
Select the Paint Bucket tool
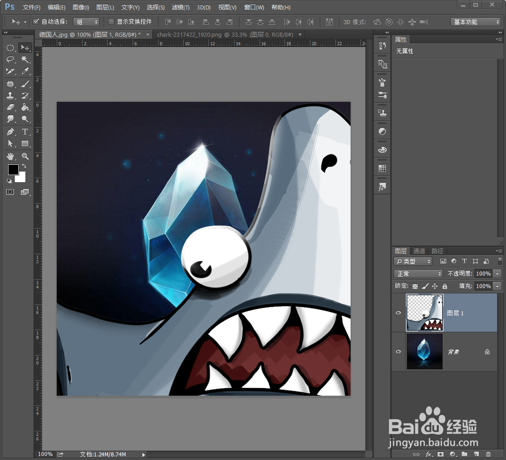[25, 107]
